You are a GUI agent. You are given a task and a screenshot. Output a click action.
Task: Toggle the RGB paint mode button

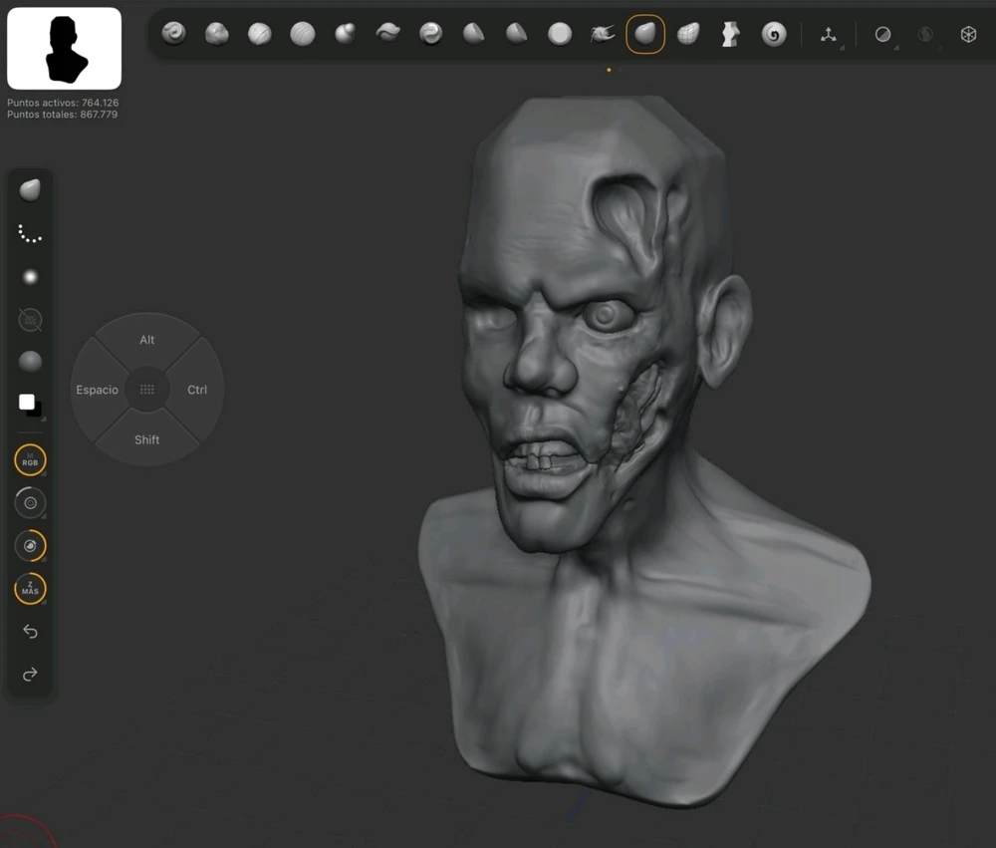tap(30, 460)
